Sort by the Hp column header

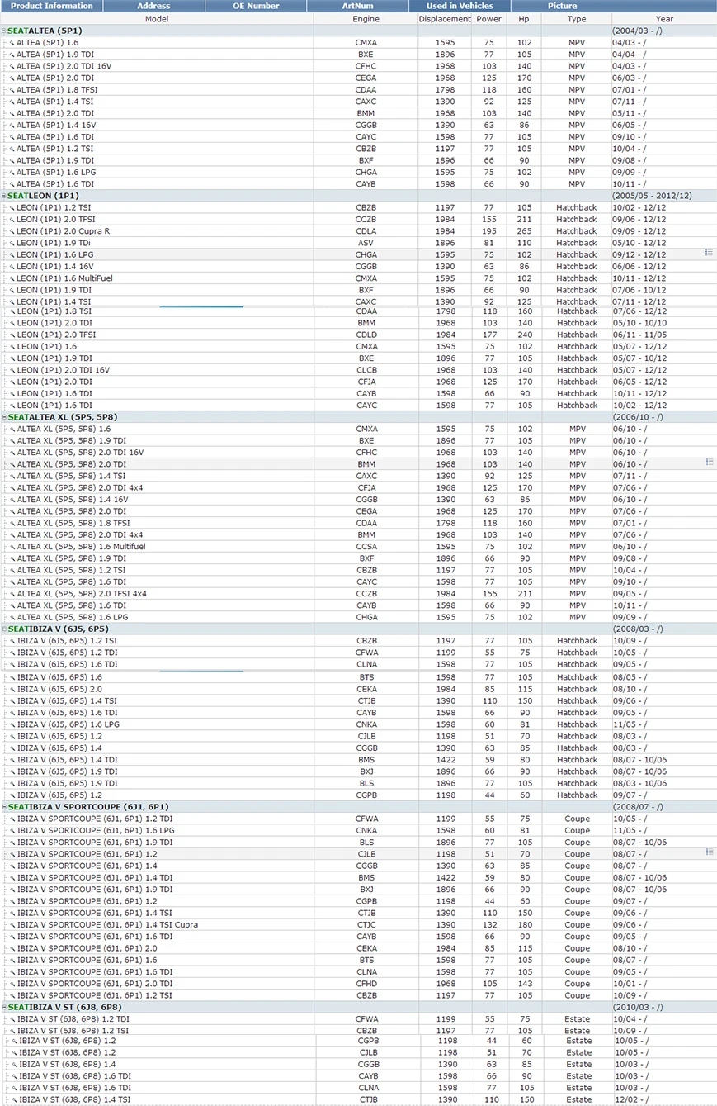coord(524,18)
